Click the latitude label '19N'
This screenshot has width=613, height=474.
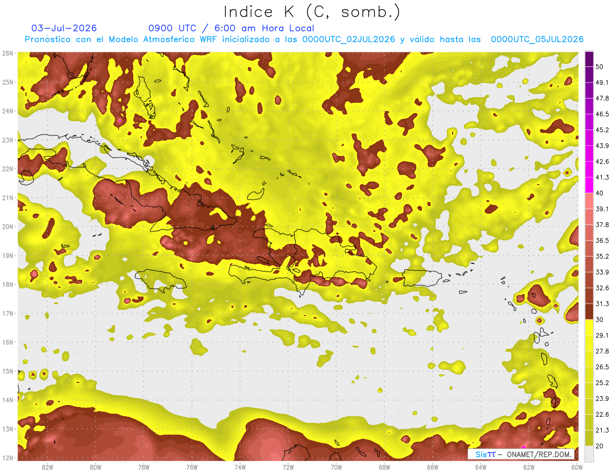click(x=7, y=255)
